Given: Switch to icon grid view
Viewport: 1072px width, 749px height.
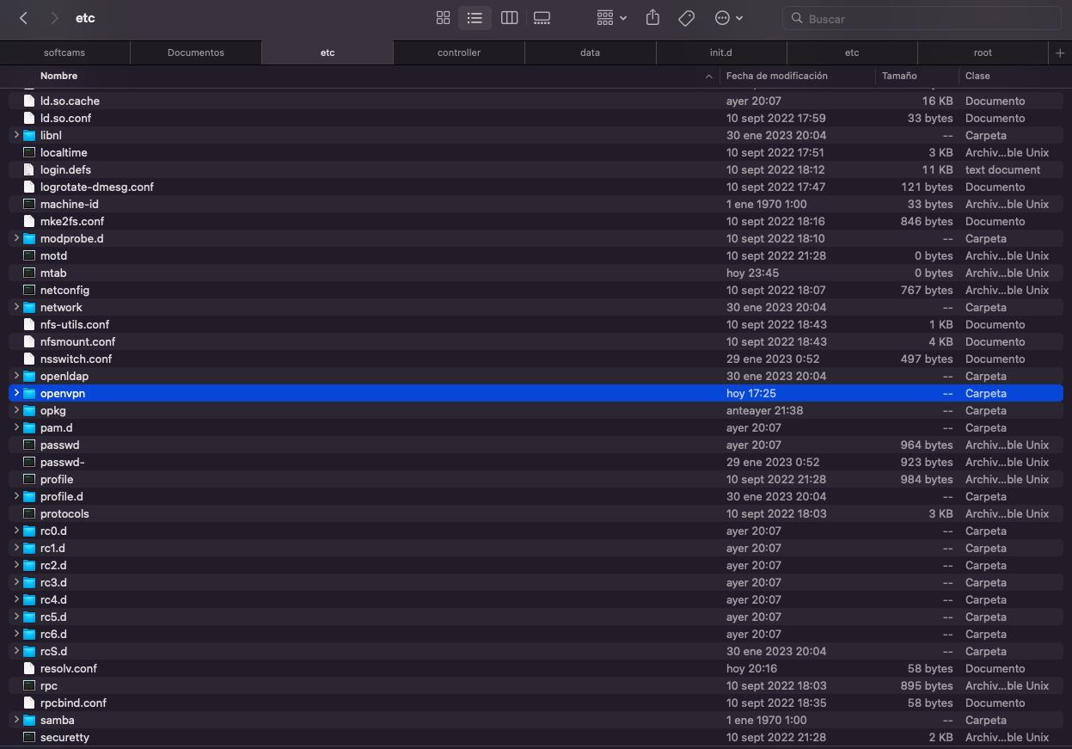Looking at the screenshot, I should pos(444,18).
